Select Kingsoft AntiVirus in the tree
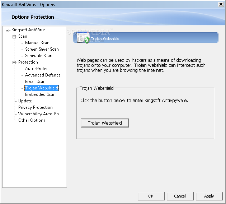The image size is (226, 204). [28, 30]
